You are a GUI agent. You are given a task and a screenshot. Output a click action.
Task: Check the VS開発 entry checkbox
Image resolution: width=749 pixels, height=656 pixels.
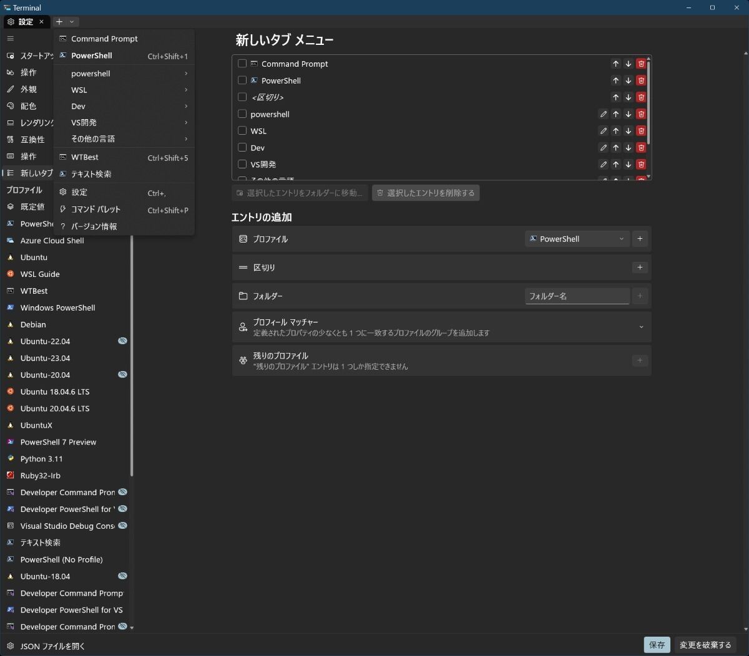pos(242,165)
